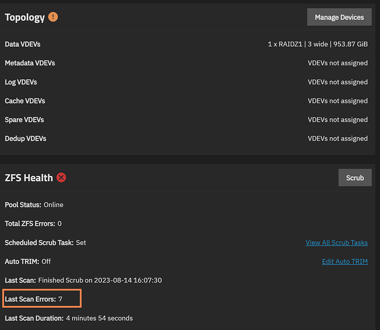Start a pool scrub with the Scrub button
The height and width of the screenshot is (330, 380).
pos(355,178)
